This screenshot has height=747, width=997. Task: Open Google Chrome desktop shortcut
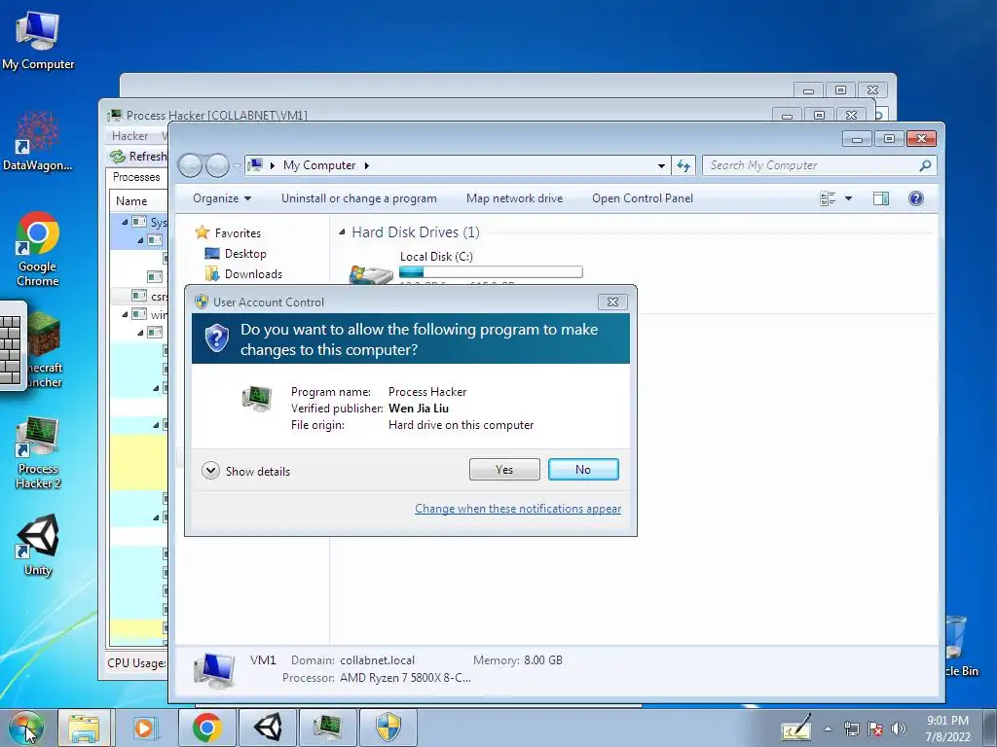pos(38,248)
